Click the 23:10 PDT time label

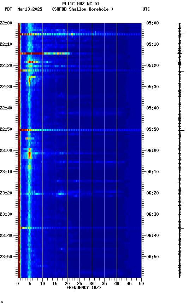tap(6, 172)
